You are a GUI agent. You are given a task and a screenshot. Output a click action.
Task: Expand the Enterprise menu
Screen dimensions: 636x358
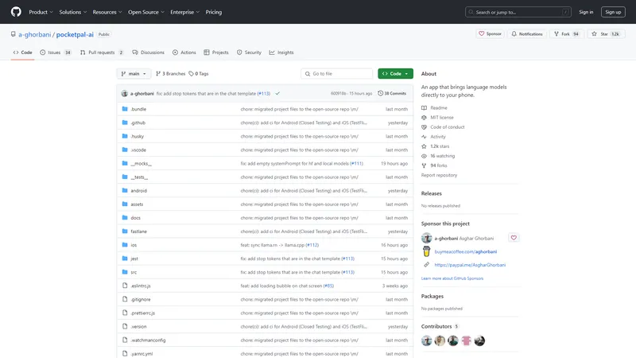point(185,12)
